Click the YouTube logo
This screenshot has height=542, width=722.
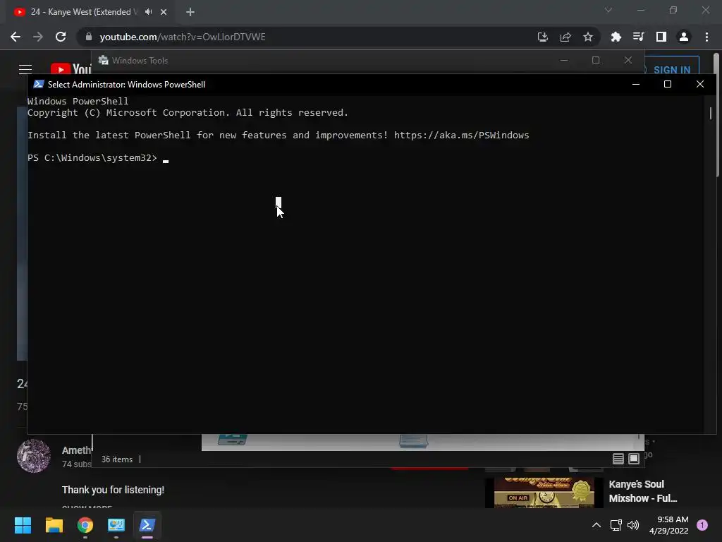pyautogui.click(x=71, y=69)
